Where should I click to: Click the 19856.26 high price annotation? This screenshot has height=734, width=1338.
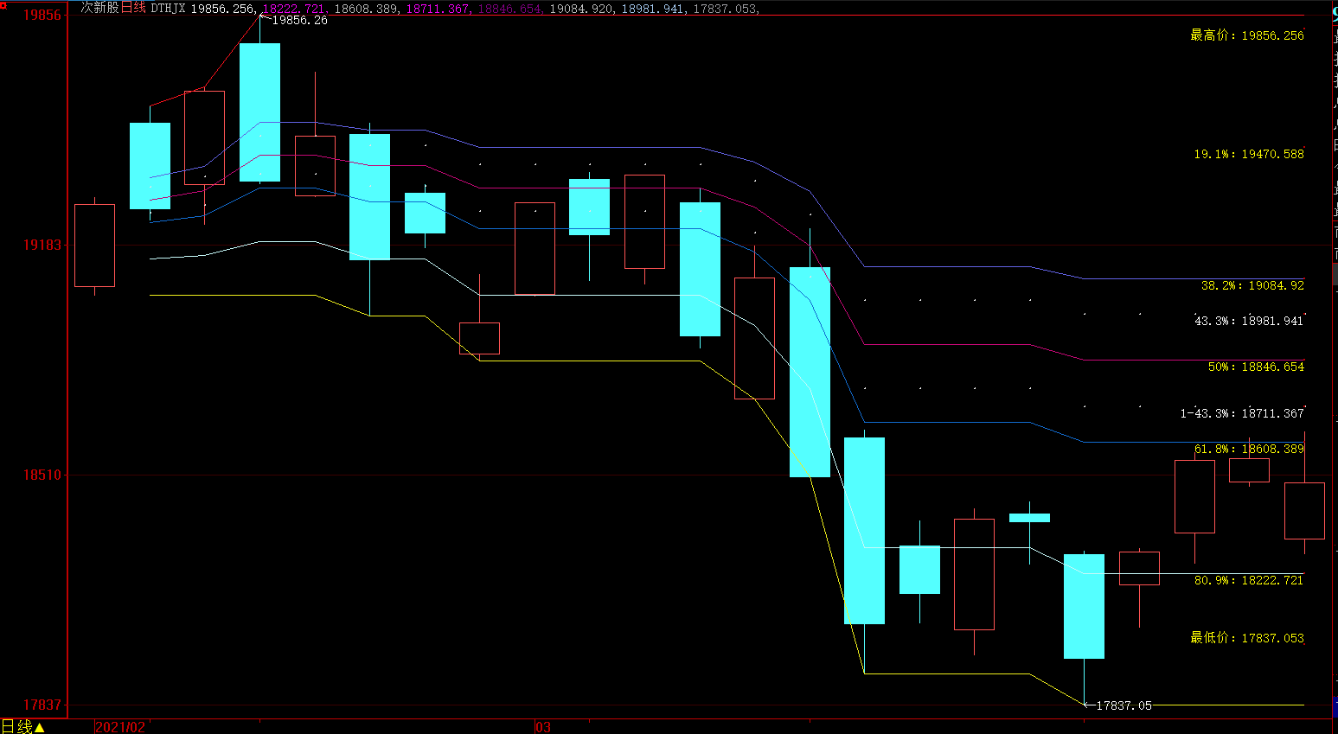pos(299,20)
